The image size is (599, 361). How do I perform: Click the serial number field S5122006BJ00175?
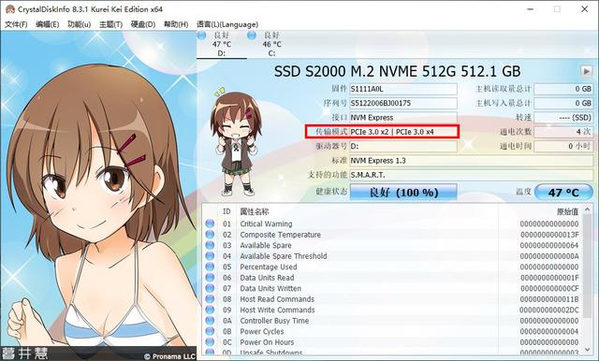[403, 103]
